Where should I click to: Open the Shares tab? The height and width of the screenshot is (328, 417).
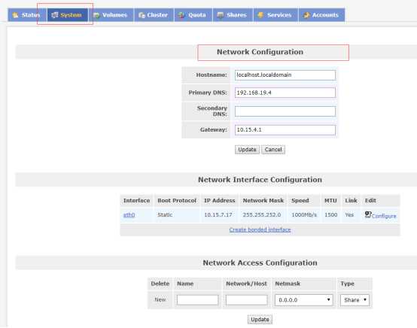pos(233,15)
